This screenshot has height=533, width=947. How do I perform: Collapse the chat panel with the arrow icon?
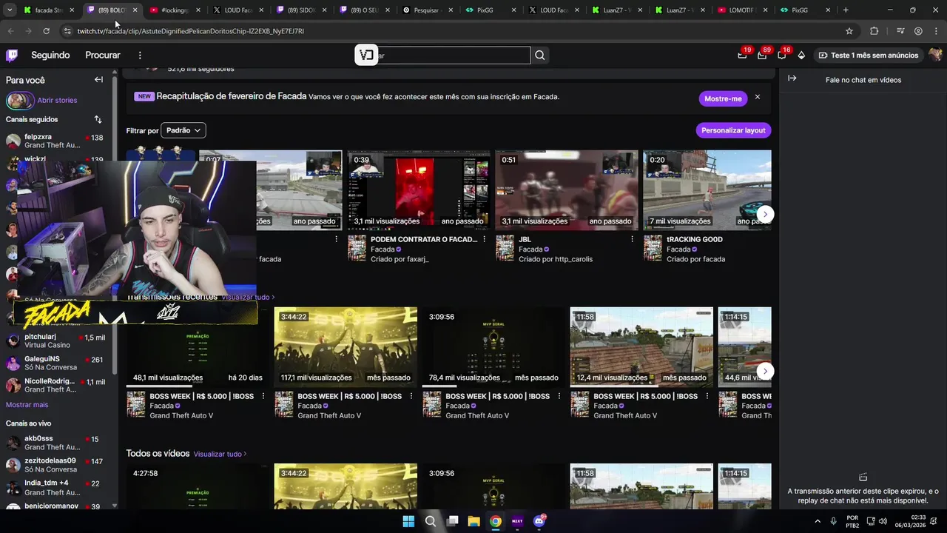[792, 78]
